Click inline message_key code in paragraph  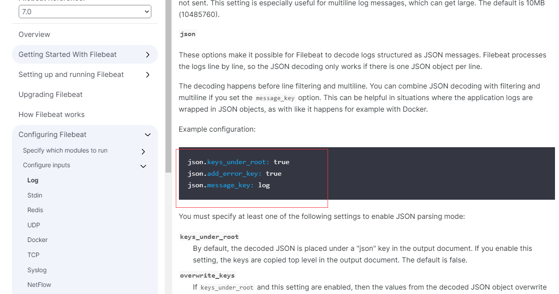point(275,98)
